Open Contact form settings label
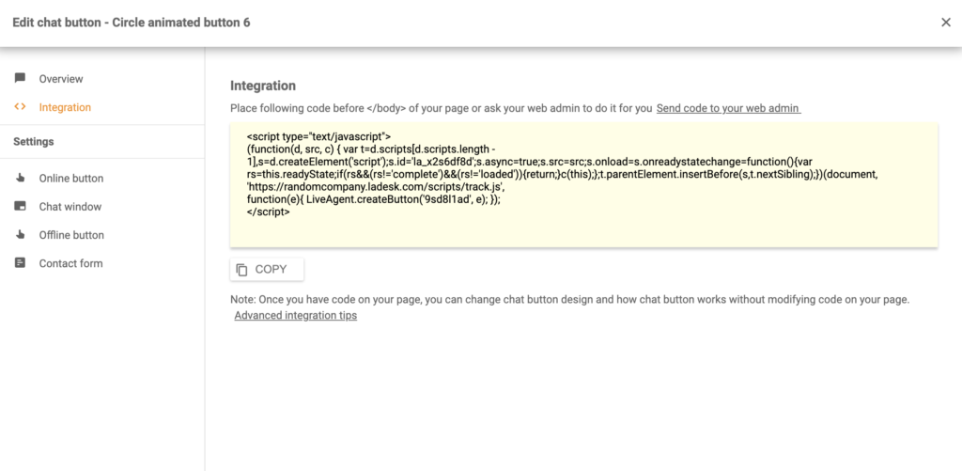Image resolution: width=962 pixels, height=471 pixels. (x=70, y=263)
